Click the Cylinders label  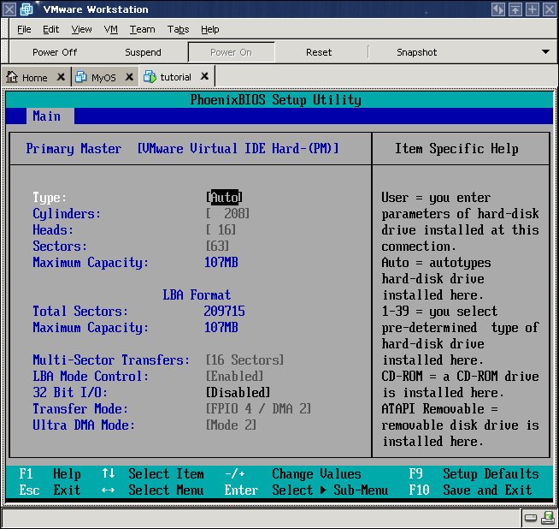pyautogui.click(x=67, y=213)
